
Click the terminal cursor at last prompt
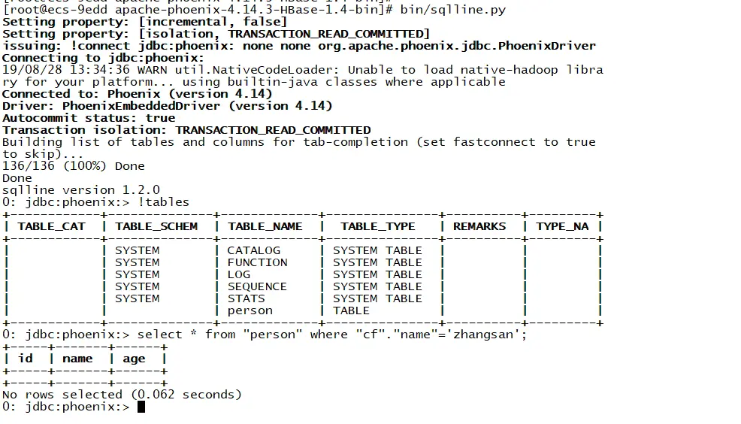click(x=141, y=407)
